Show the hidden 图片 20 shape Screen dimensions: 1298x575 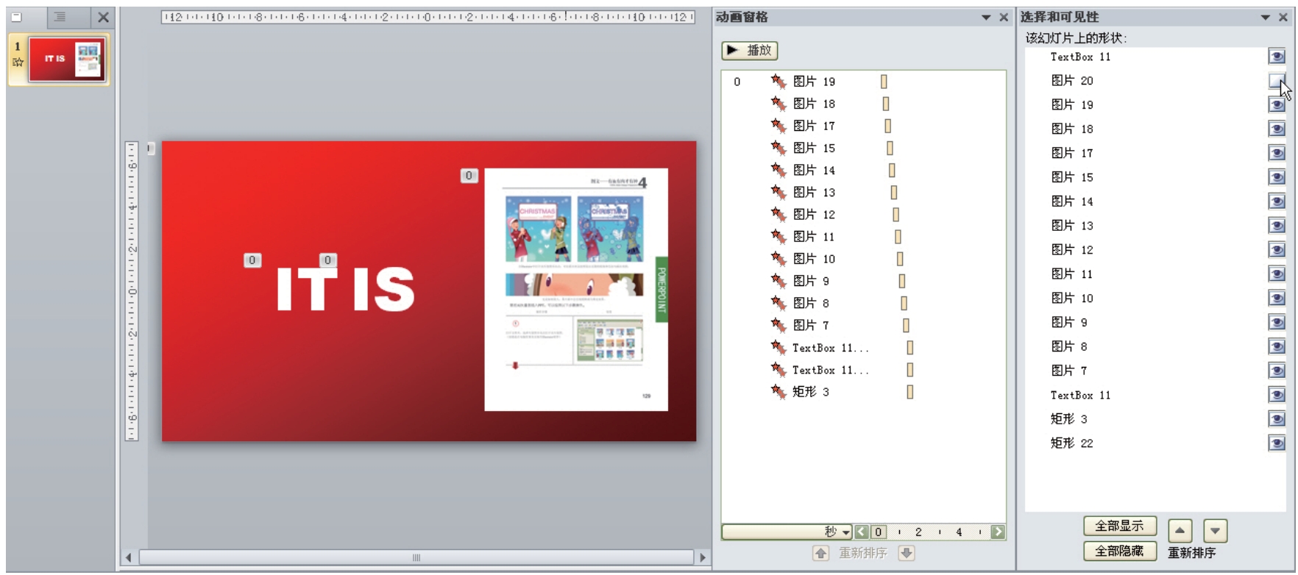[x=1276, y=81]
